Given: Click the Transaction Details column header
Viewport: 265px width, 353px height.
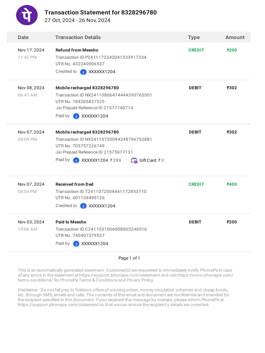Looking at the screenshot, I should (78, 37).
